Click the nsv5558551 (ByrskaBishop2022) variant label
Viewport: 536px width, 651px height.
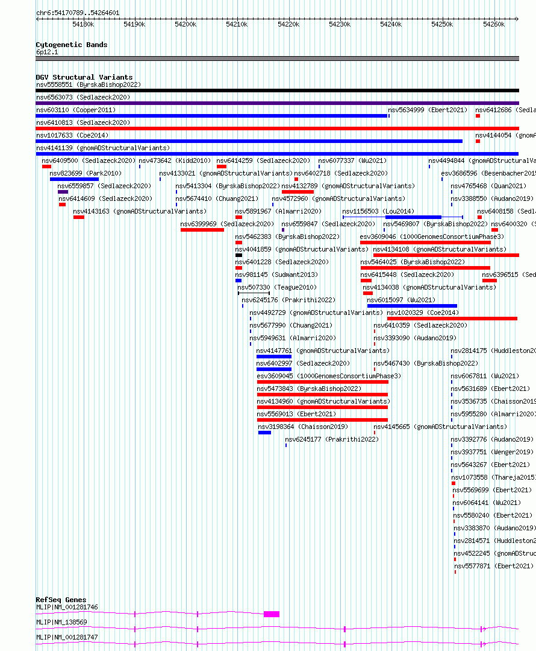(x=89, y=84)
